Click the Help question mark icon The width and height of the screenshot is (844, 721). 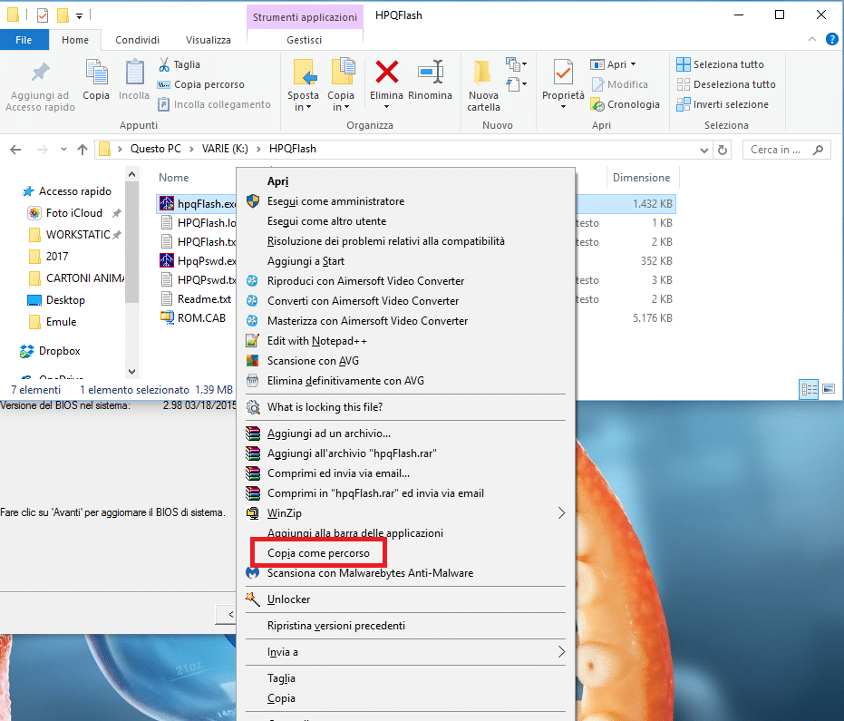pyautogui.click(x=831, y=39)
